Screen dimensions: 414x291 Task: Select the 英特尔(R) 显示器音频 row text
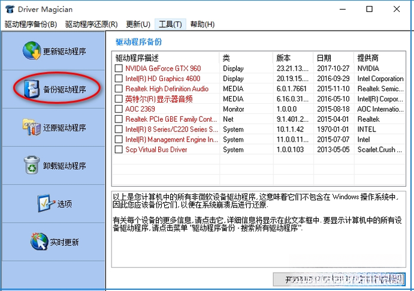click(159, 99)
